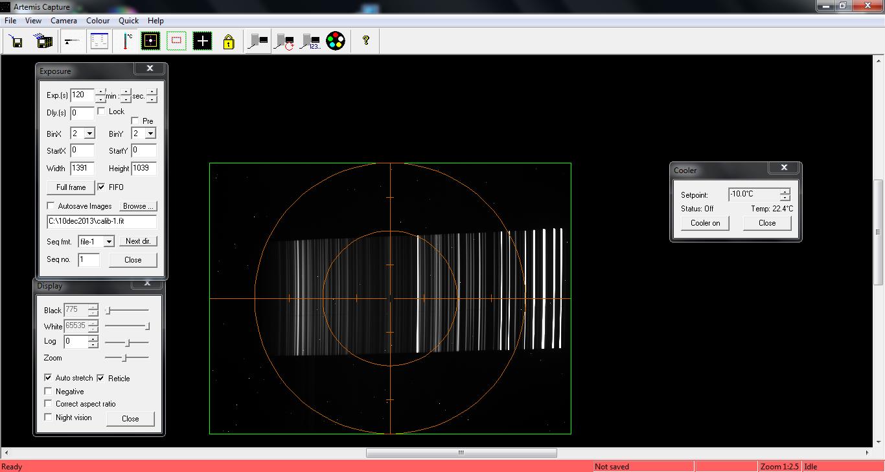Open the cooler thermometer toolbar icon
Viewport: 885px width, 472px height.
coord(126,41)
